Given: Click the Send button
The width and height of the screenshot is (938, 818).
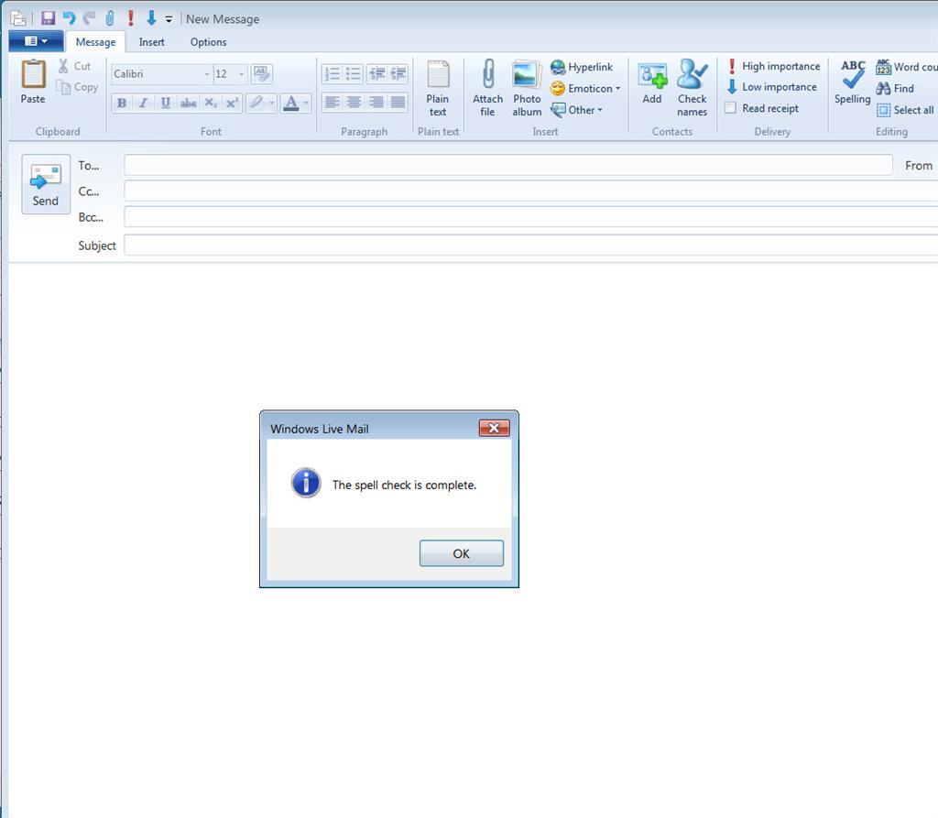Looking at the screenshot, I should point(46,184).
